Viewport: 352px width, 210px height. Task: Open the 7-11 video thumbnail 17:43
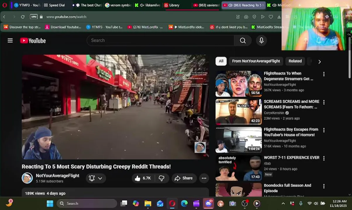click(239, 168)
